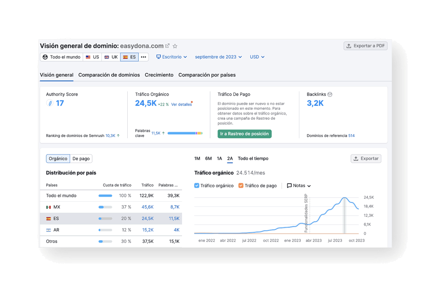Click the Argentina flag in AR row
The width and height of the screenshot is (433, 288).
pos(49,230)
